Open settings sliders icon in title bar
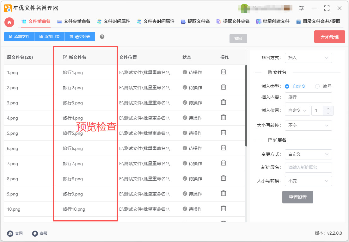Viewport: 349px width, 242px height. pos(302,8)
